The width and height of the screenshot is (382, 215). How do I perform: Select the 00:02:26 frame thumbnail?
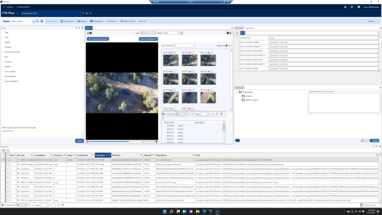pos(208,98)
